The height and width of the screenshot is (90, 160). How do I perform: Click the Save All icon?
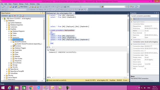(x=16, y=7)
